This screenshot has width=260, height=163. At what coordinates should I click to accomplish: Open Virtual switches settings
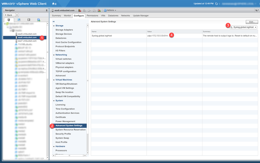(x=63, y=59)
